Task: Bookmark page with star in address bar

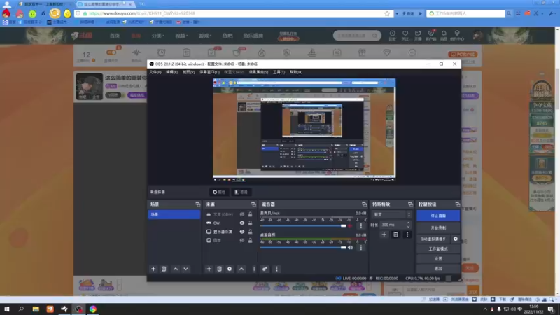Action: 387,13
